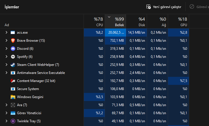Click the Görevi sonlandır button

click(199, 7)
